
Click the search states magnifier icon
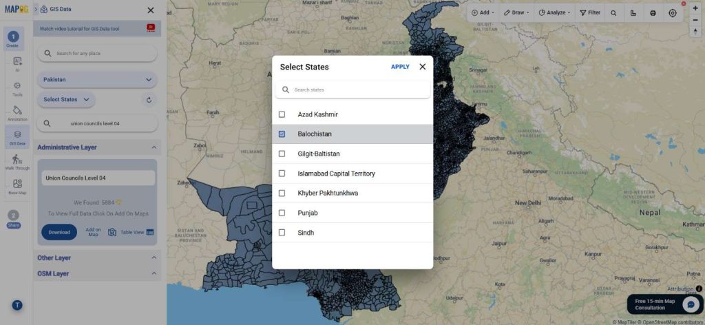coord(286,90)
